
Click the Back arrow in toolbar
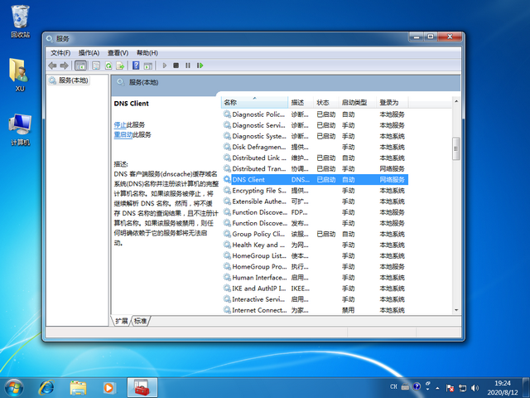click(x=52, y=66)
